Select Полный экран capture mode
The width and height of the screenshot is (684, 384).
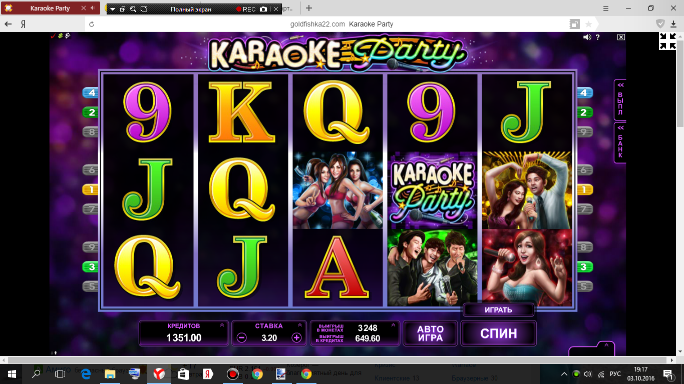[x=191, y=9]
